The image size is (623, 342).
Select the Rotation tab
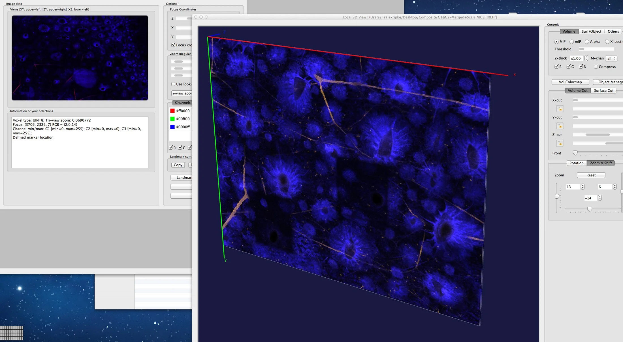(x=576, y=163)
